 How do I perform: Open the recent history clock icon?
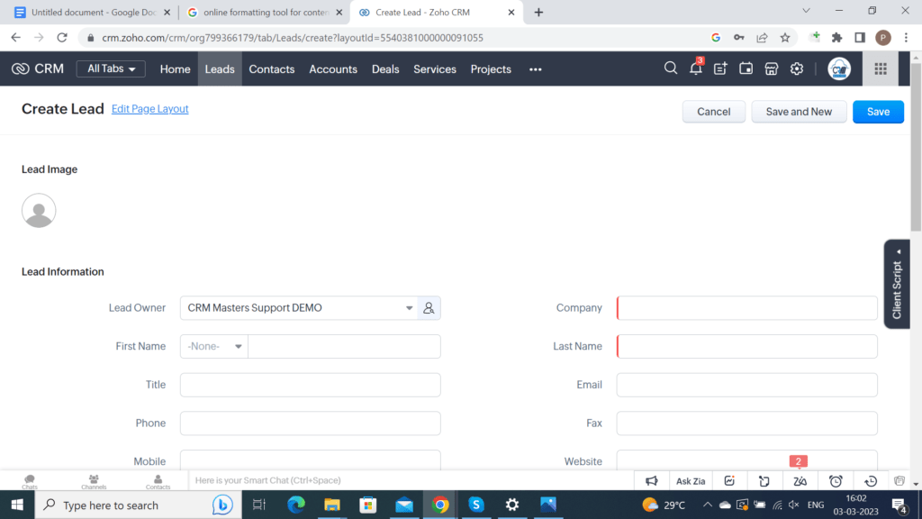(870, 480)
